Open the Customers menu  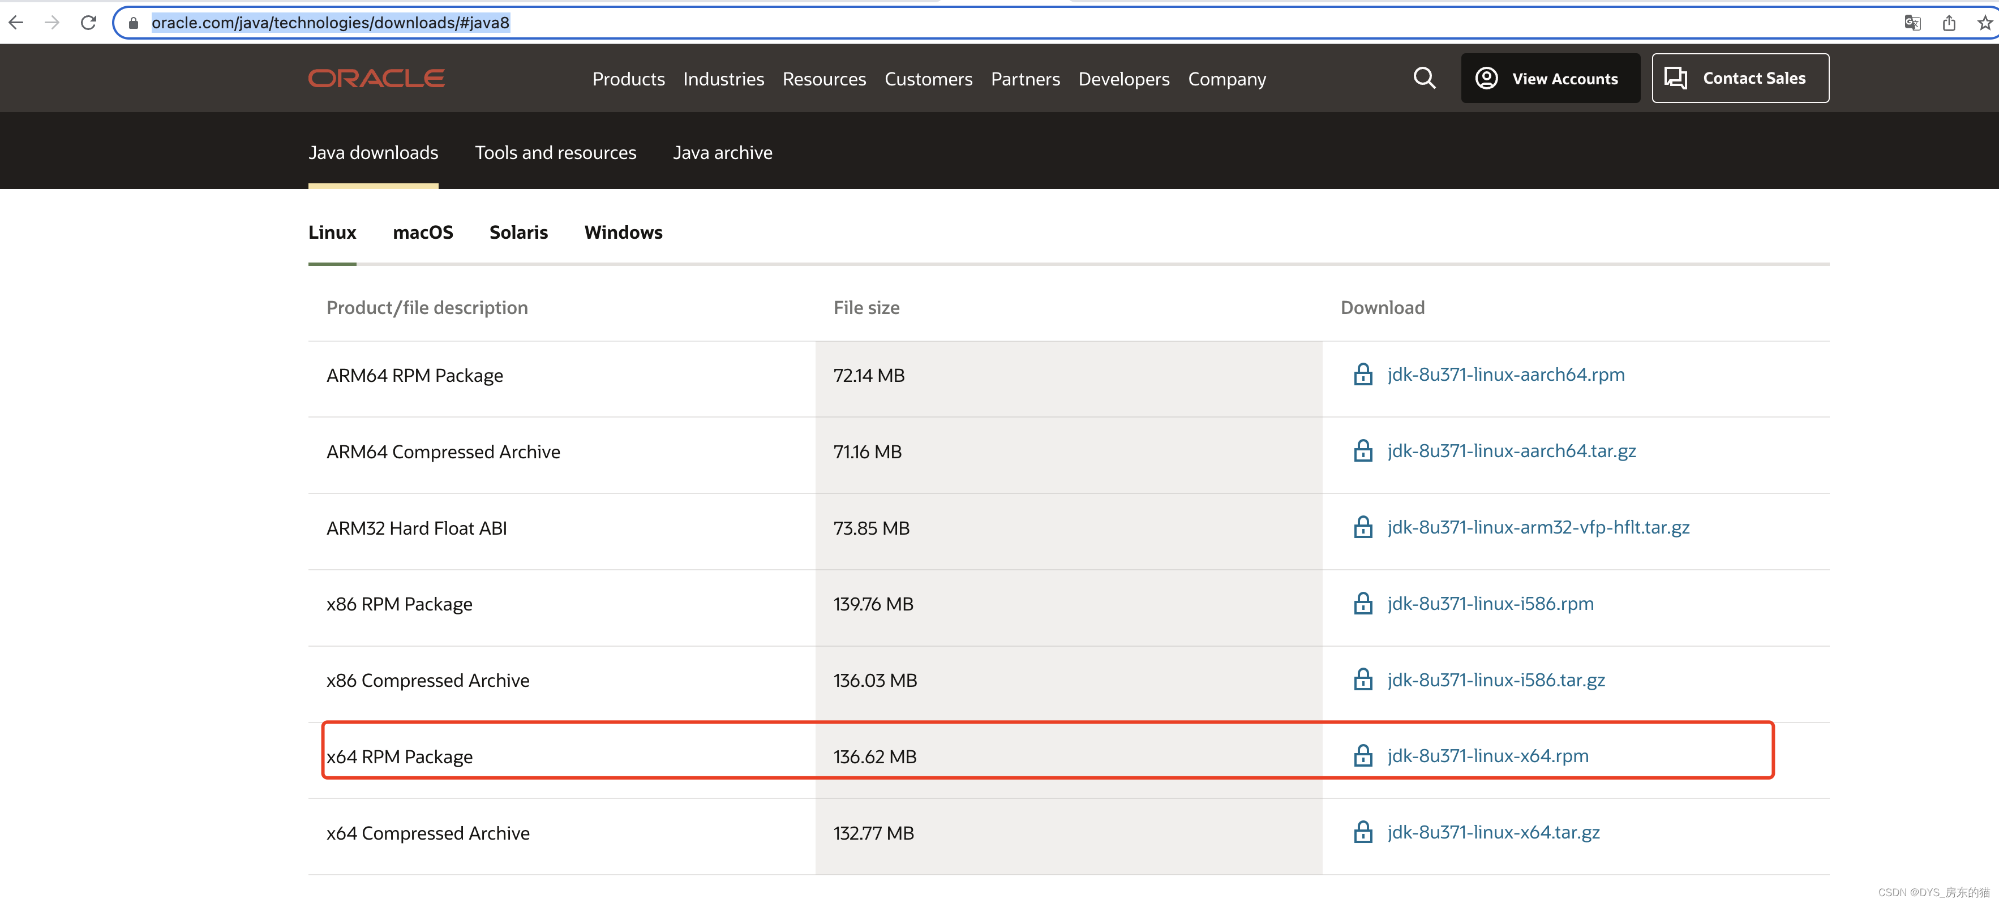click(928, 79)
